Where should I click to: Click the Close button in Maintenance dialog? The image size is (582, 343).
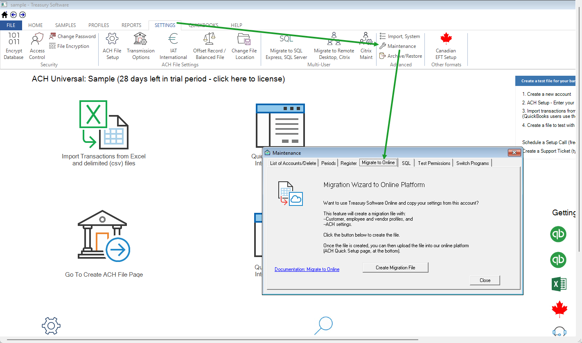point(485,280)
